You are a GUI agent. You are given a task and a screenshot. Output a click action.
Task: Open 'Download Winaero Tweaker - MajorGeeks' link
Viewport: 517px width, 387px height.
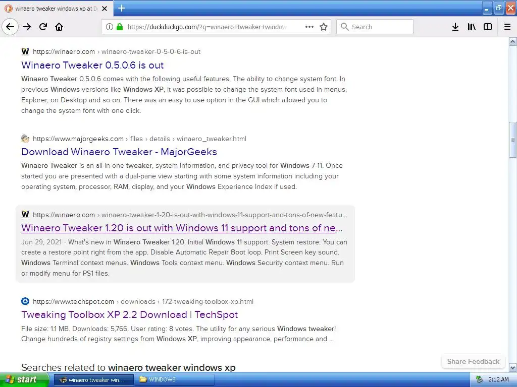[119, 152]
